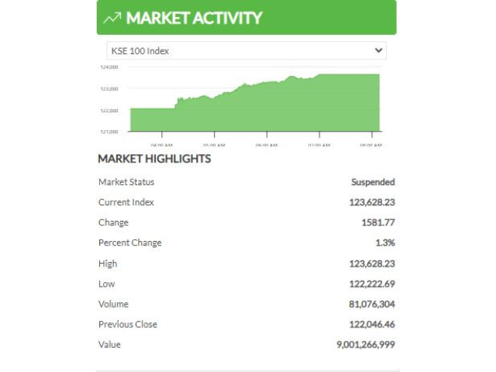Click the Change value 1581.77
Image resolution: width=496 pixels, height=372 pixels.
[378, 222]
